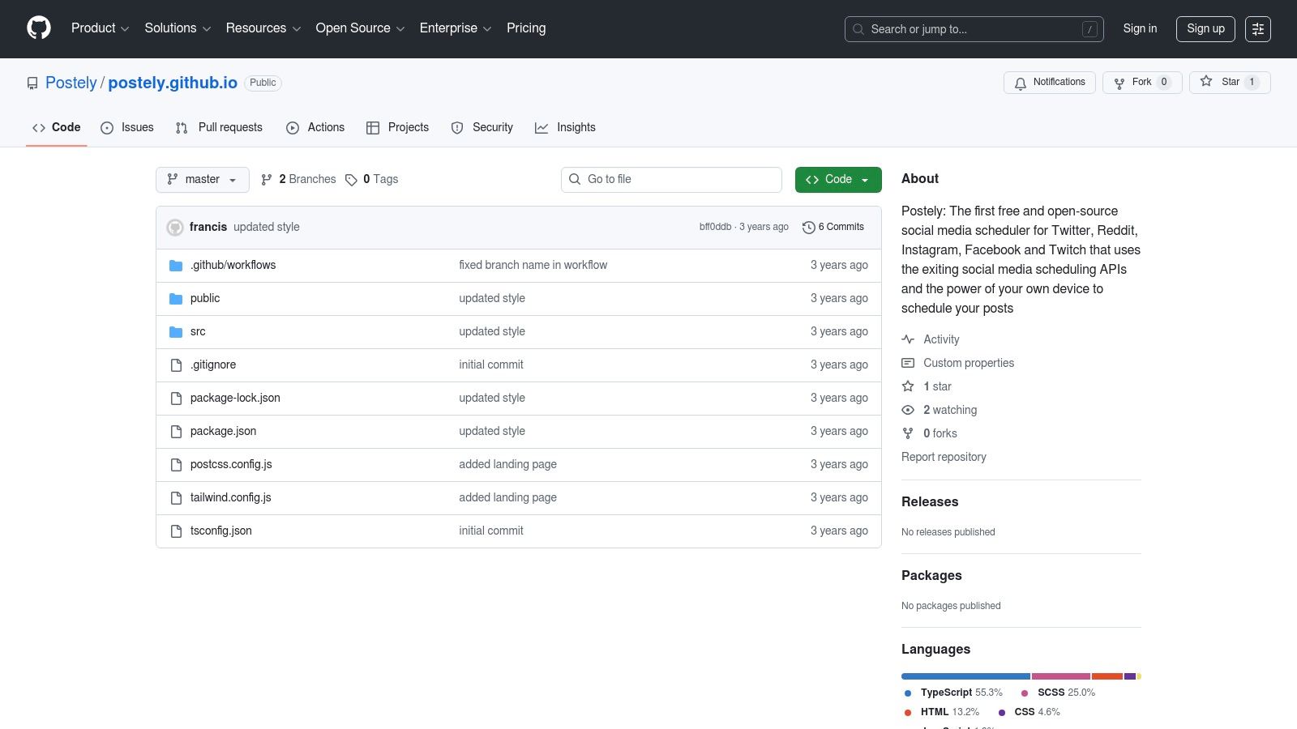Image resolution: width=1297 pixels, height=729 pixels.
Task: Click the CSS 4.6% language link
Action: coord(1029,712)
